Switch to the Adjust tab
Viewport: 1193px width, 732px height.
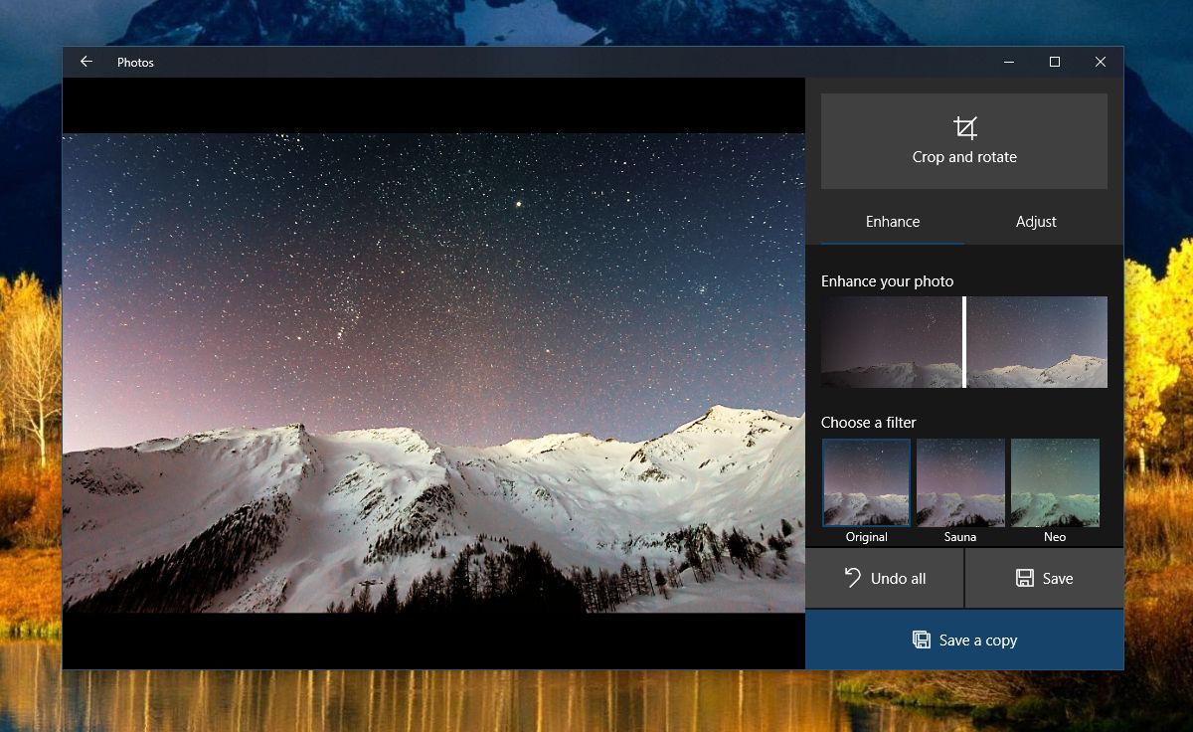pos(1036,222)
